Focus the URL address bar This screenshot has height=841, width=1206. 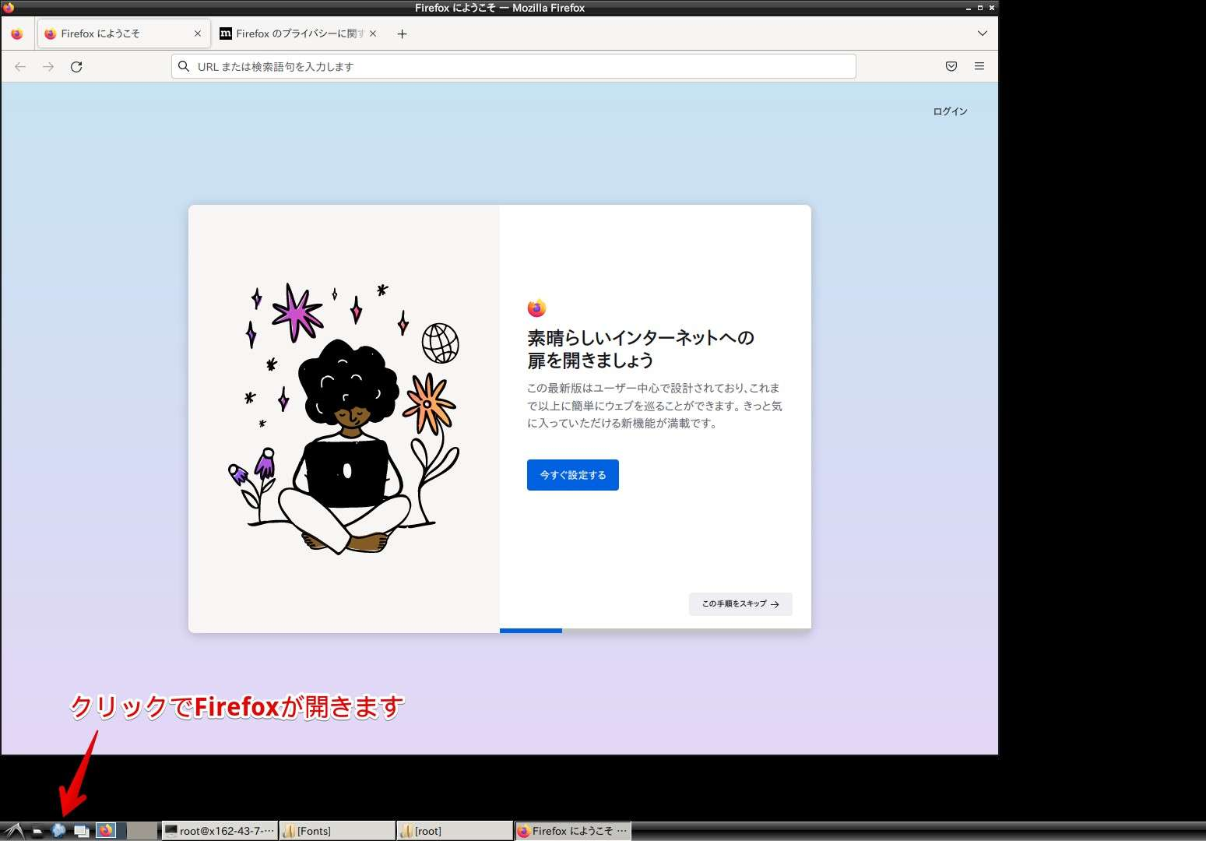coord(514,67)
